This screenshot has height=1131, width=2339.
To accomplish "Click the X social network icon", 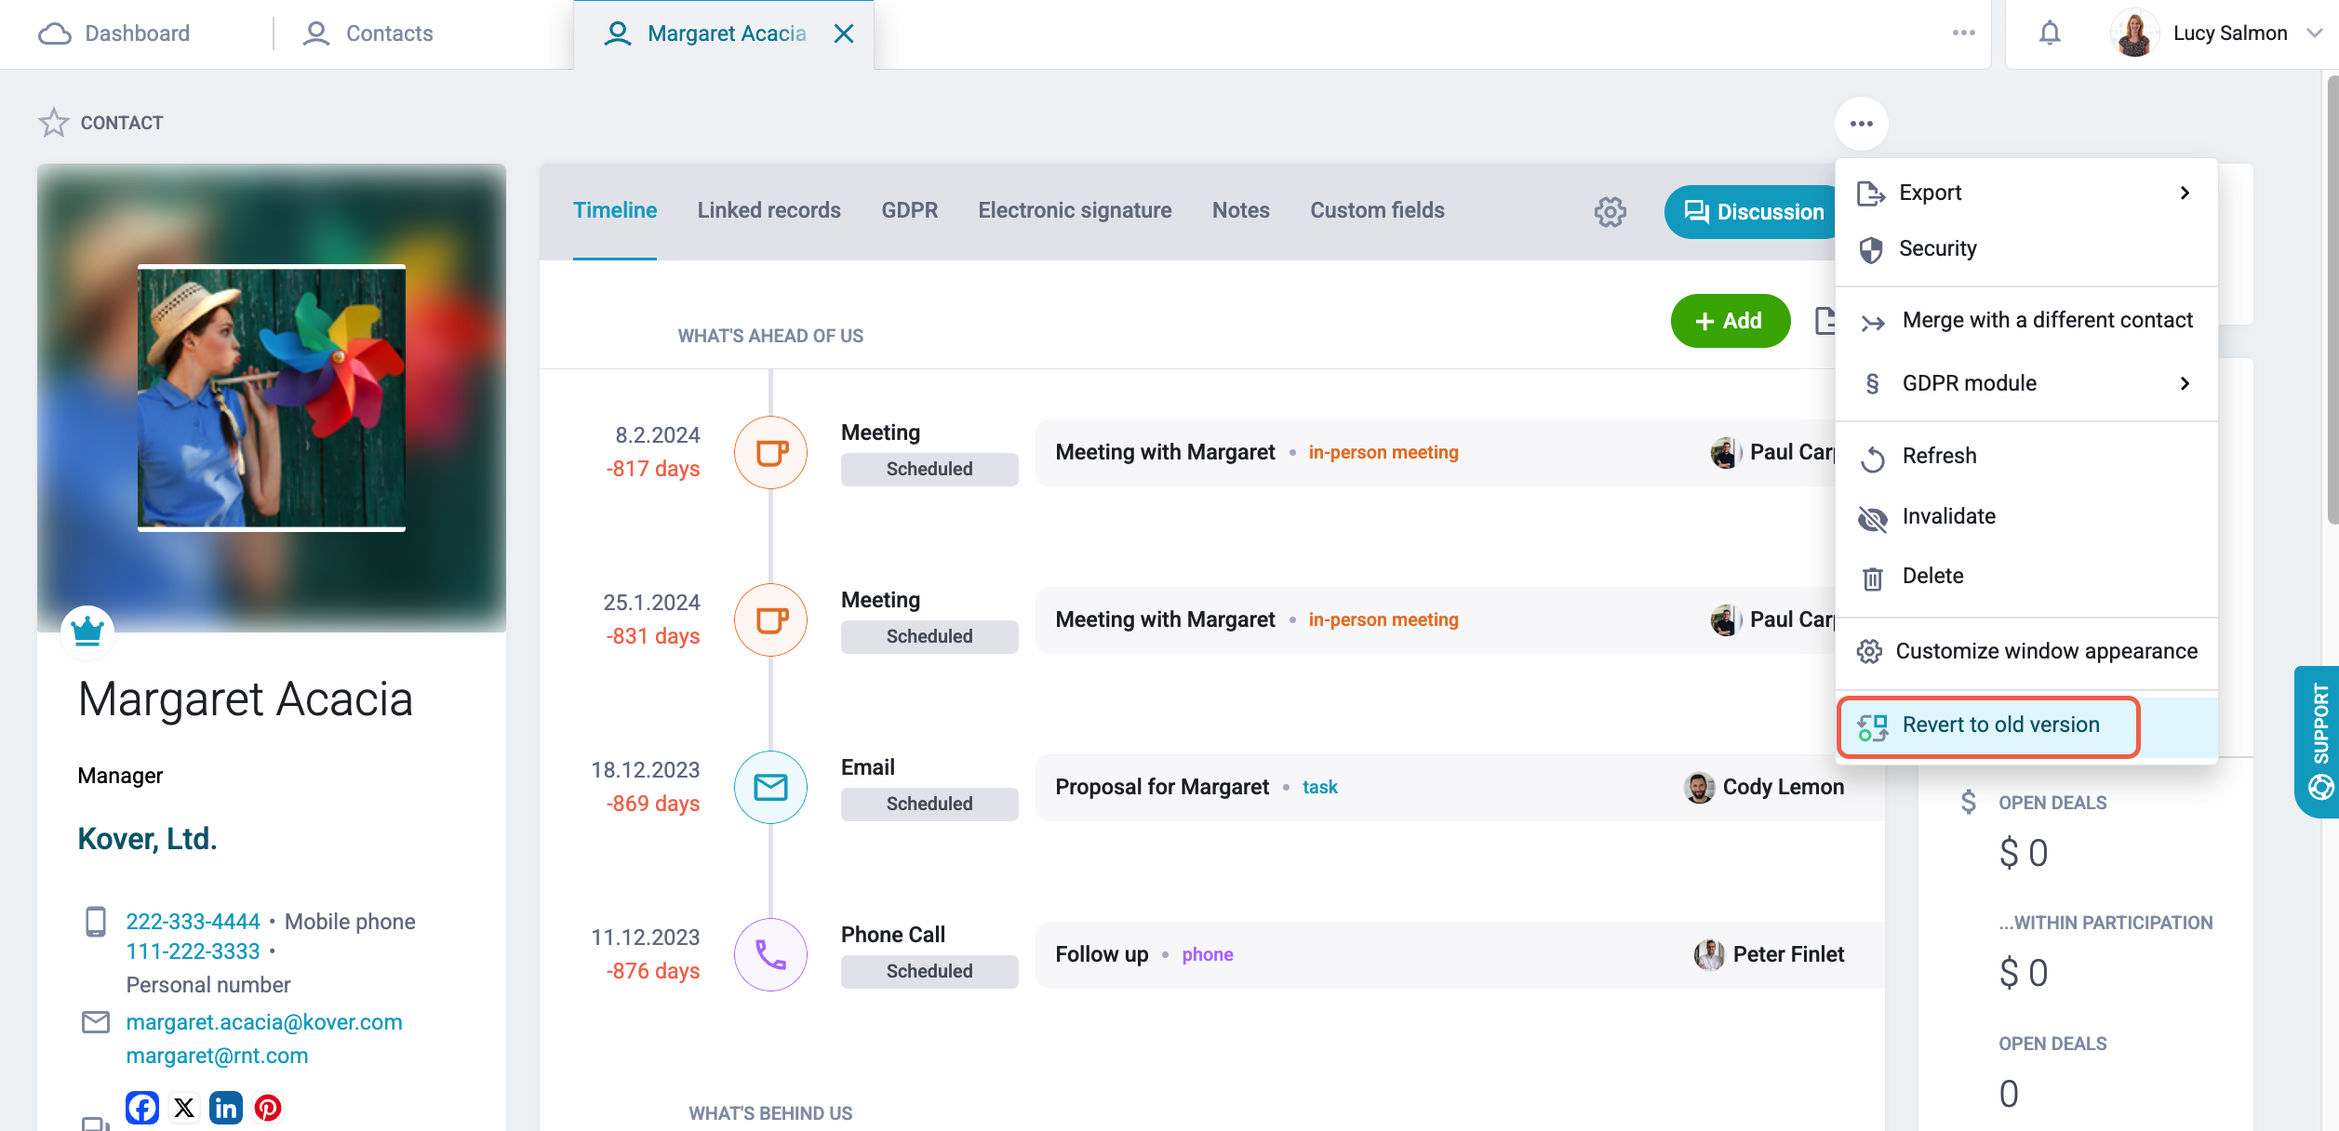I will coord(184,1108).
